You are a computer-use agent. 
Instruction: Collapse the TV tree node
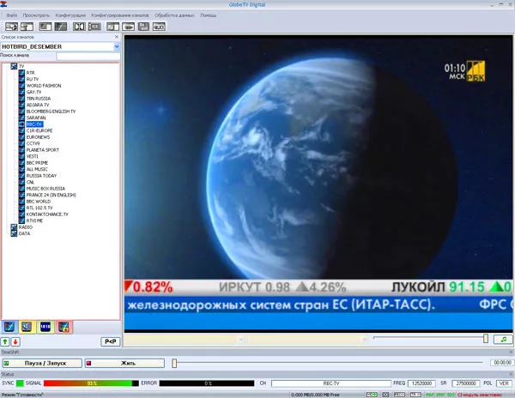14,66
